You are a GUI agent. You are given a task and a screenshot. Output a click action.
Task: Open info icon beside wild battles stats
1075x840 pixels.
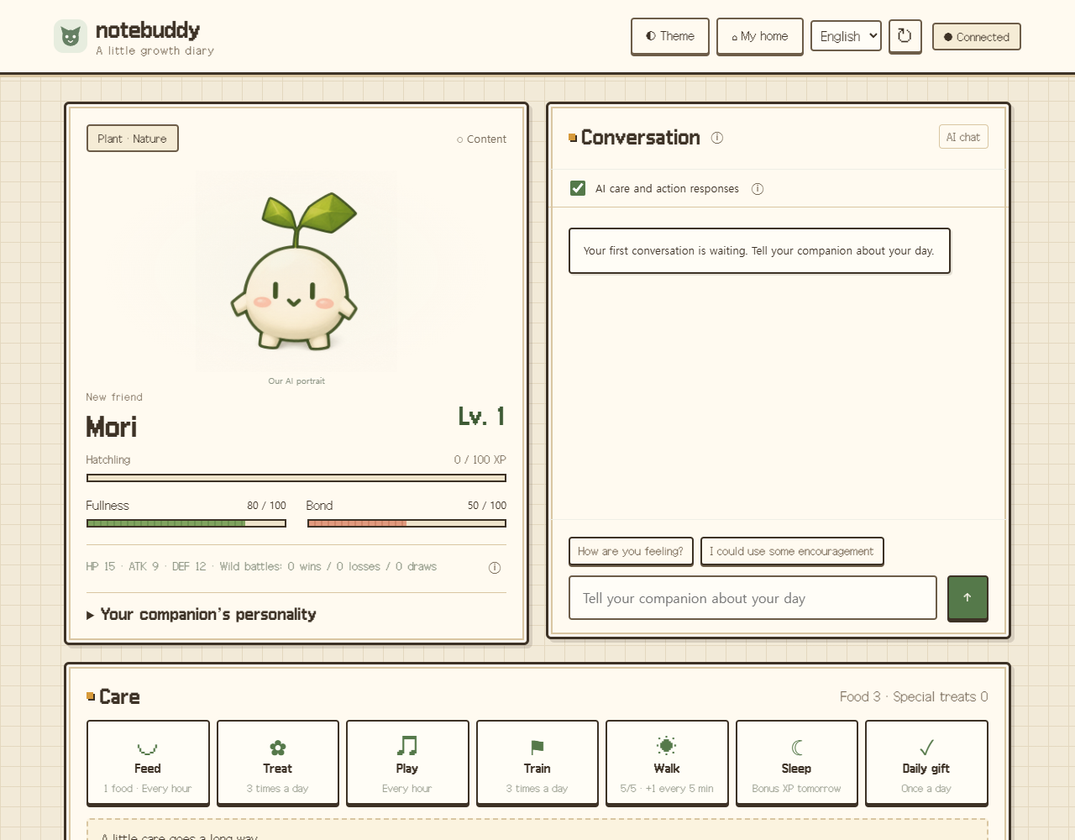tap(495, 568)
